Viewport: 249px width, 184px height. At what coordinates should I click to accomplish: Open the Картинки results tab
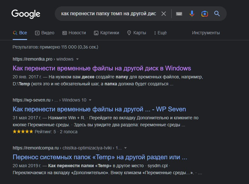click(106, 33)
